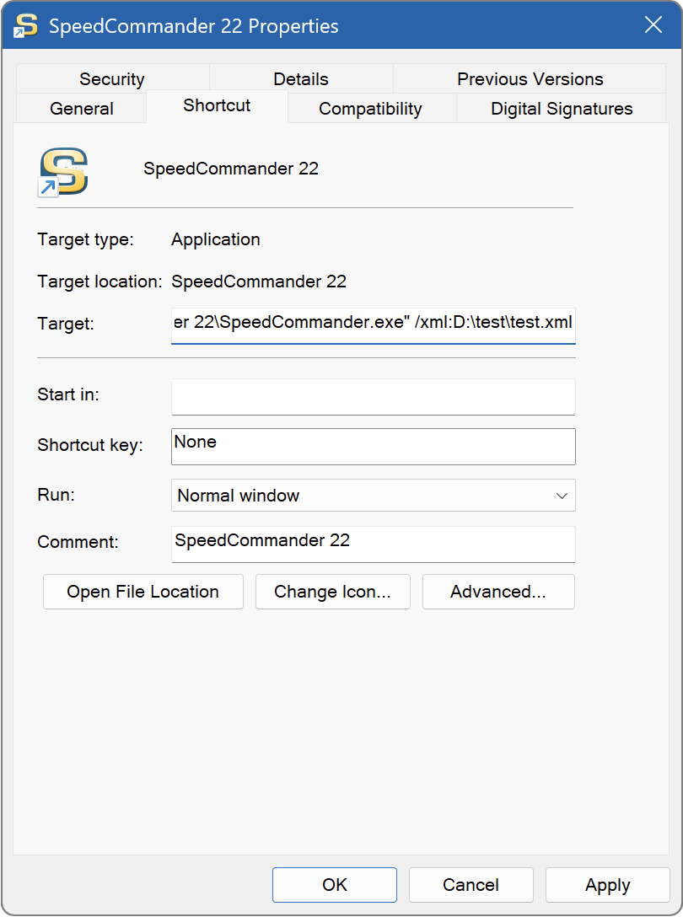
Task: Close the Properties dialog
Action: pyautogui.click(x=653, y=25)
